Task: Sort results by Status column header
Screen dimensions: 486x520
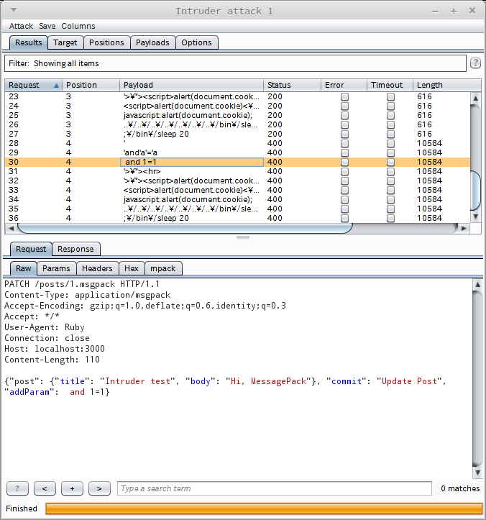Action: [291, 85]
